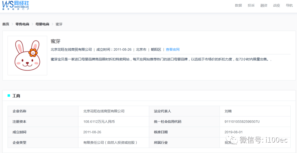Click the 工商 section heading

[16, 96]
